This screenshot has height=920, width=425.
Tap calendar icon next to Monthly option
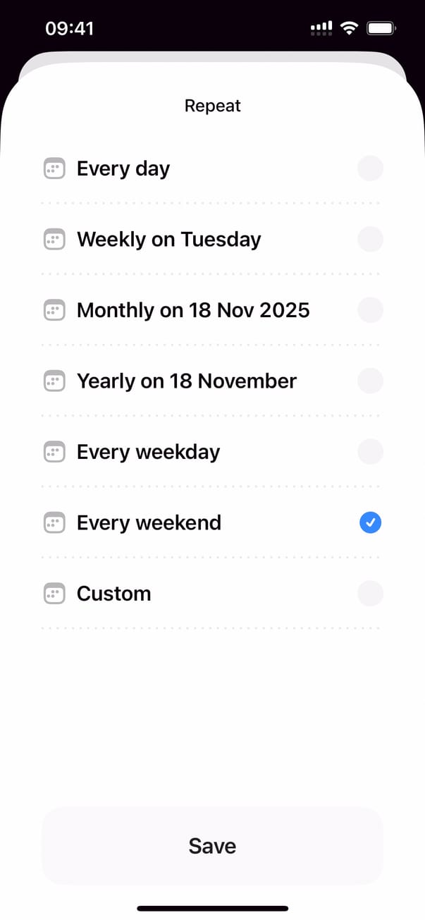54,310
